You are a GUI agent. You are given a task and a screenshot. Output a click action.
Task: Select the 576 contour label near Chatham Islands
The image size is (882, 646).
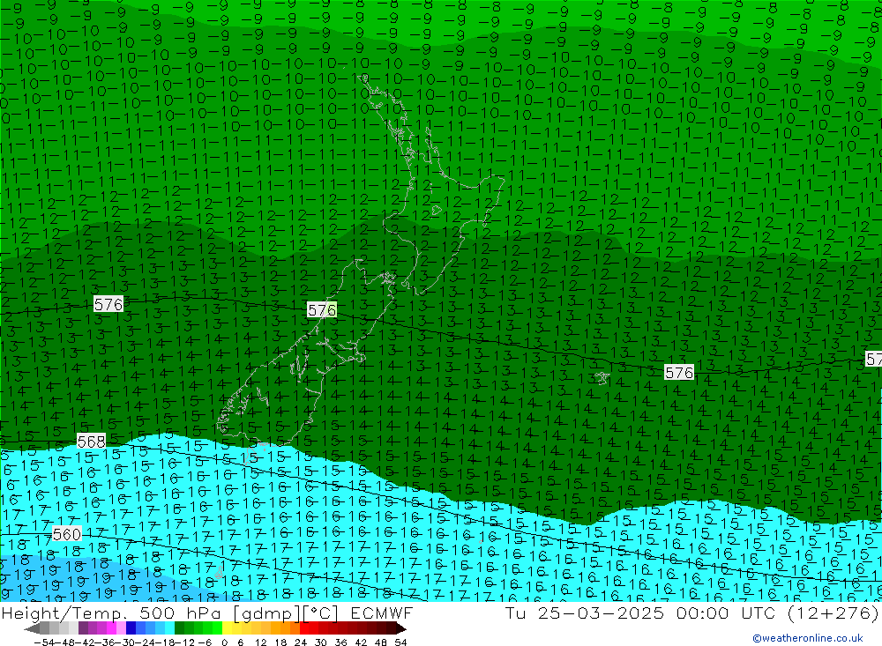[679, 373]
